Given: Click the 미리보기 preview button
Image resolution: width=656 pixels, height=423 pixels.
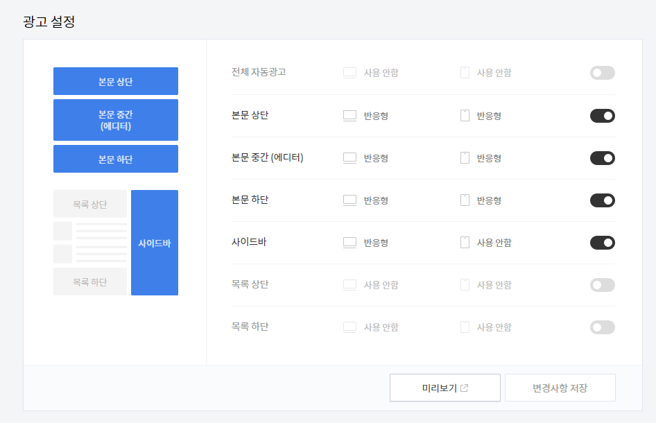Looking at the screenshot, I should pyautogui.click(x=445, y=388).
